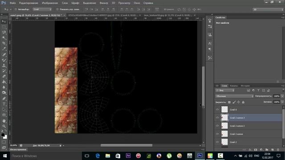Select the Eraser tool

pyautogui.click(x=4, y=76)
